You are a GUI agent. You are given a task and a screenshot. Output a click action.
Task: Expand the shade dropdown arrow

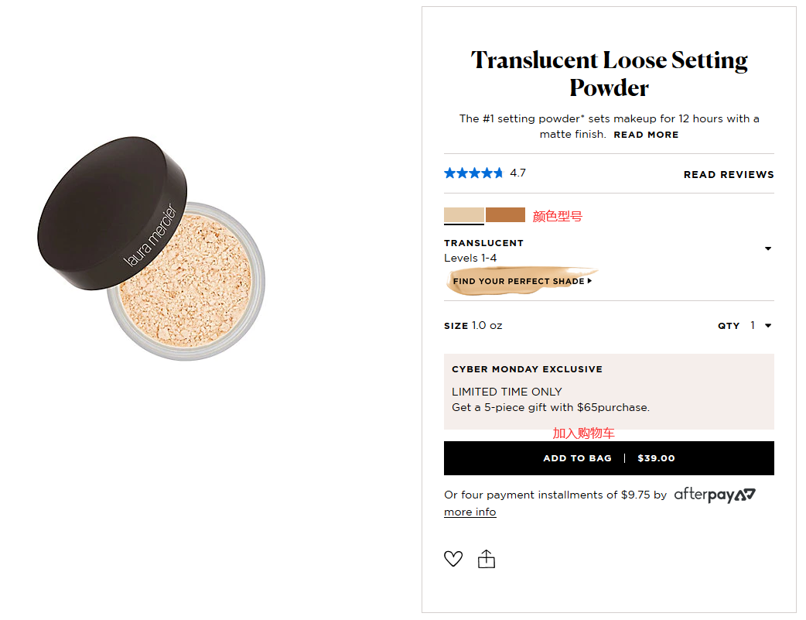(768, 249)
